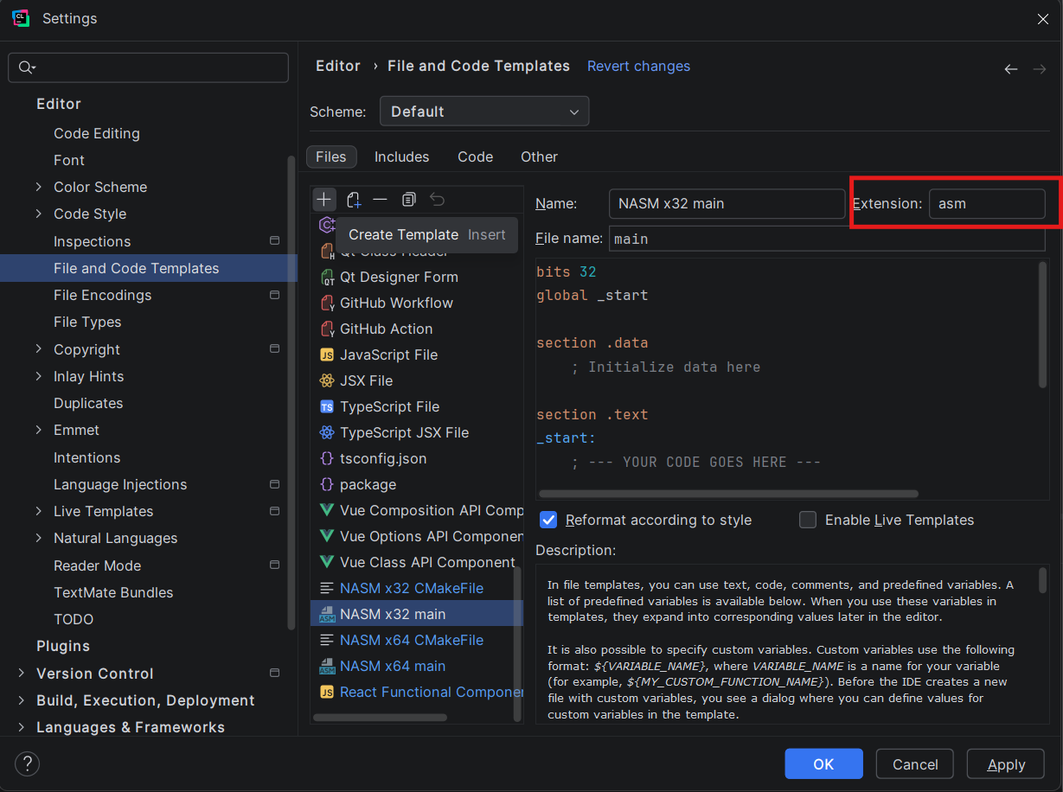
Task: Click the TypeScript JSX File icon
Action: (x=327, y=433)
